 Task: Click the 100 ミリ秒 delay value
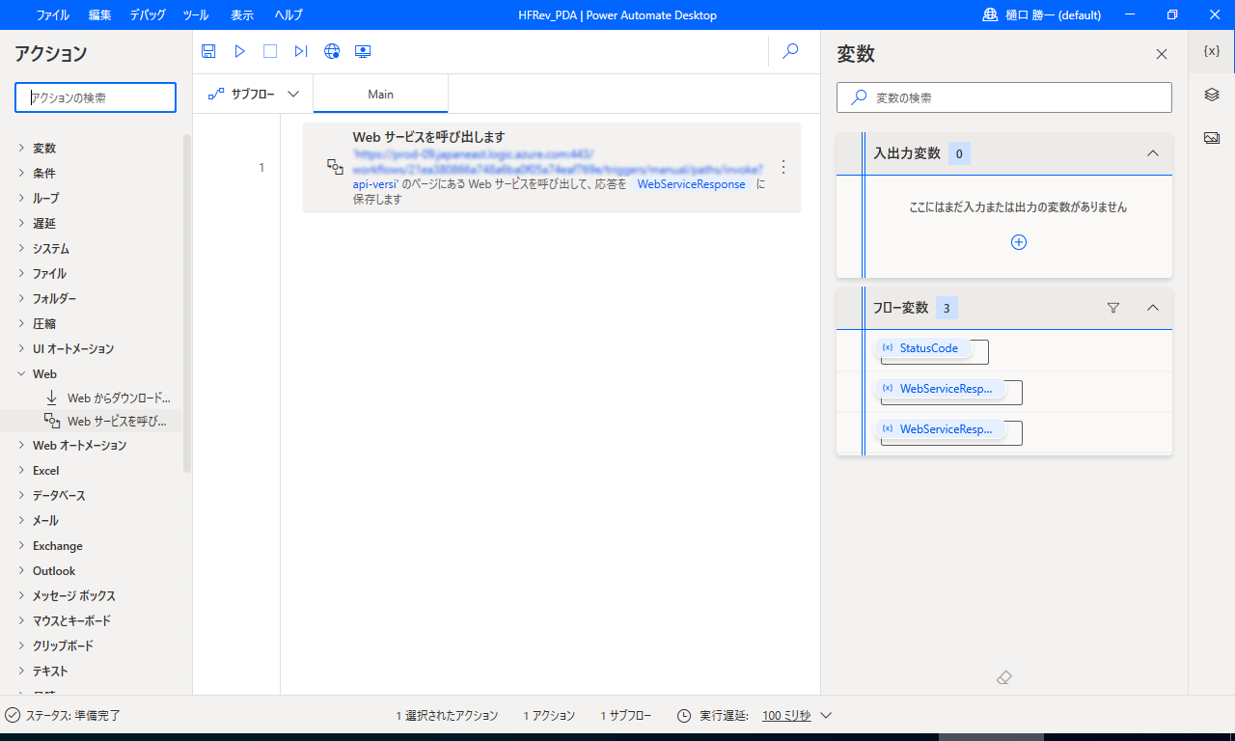click(786, 716)
